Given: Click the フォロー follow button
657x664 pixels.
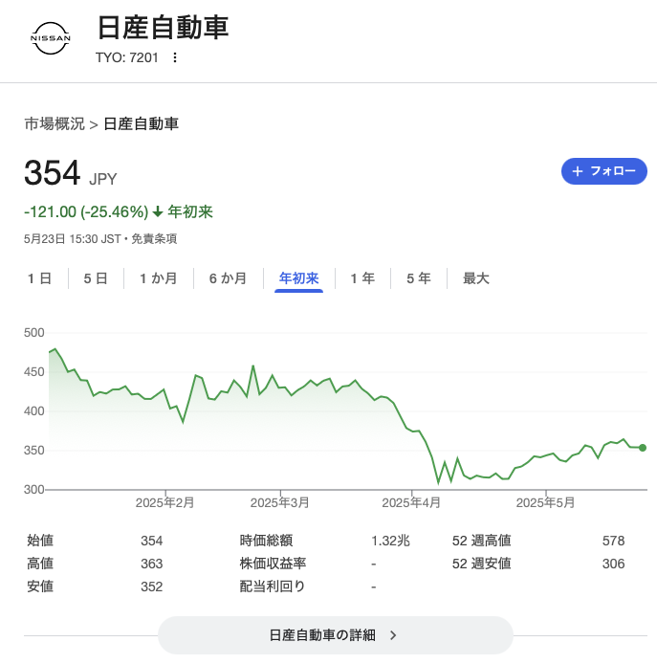Looking at the screenshot, I should coord(604,171).
